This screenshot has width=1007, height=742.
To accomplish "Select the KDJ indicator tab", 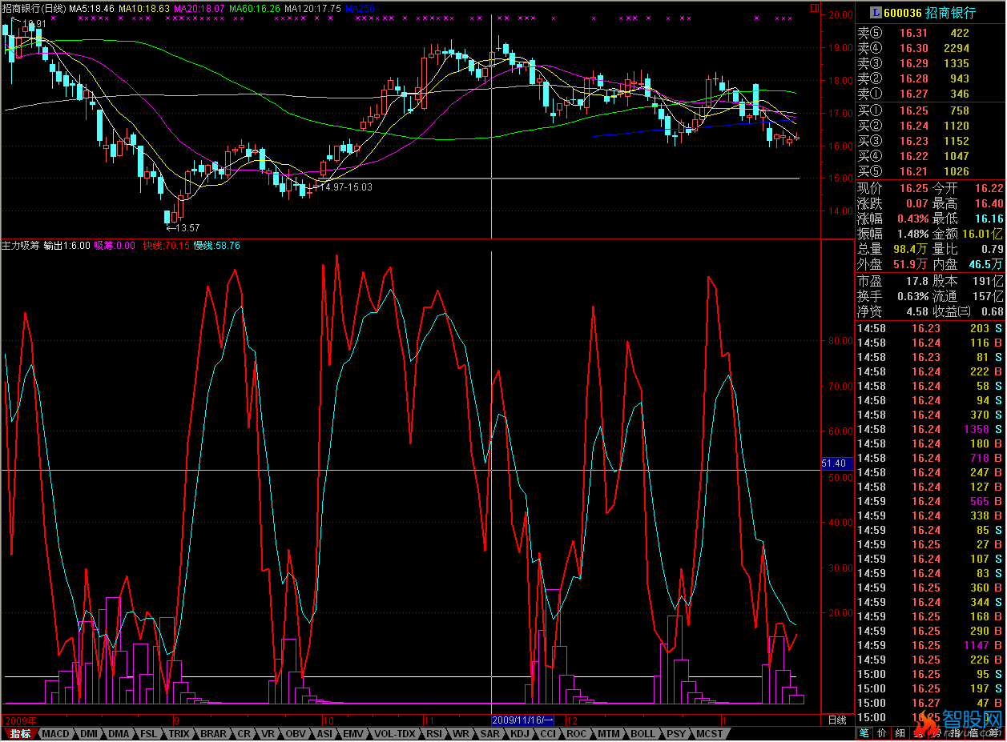I will (x=519, y=733).
